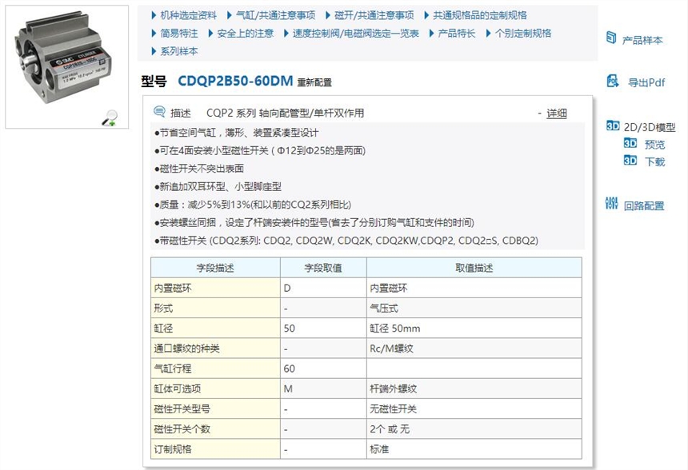
Task: Click the 无磁性开关 description cell
Action: tap(474, 409)
